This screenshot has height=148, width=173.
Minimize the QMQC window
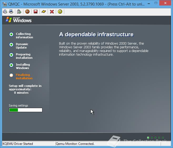click(149, 4)
